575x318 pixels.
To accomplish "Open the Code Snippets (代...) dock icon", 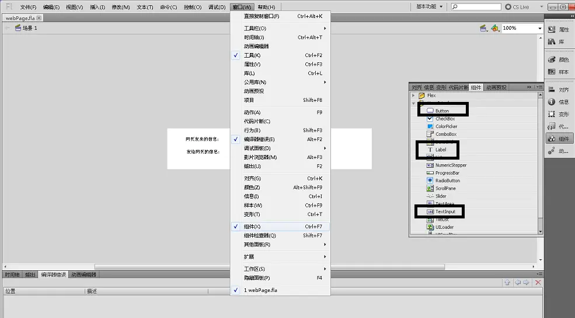I will (552, 126).
